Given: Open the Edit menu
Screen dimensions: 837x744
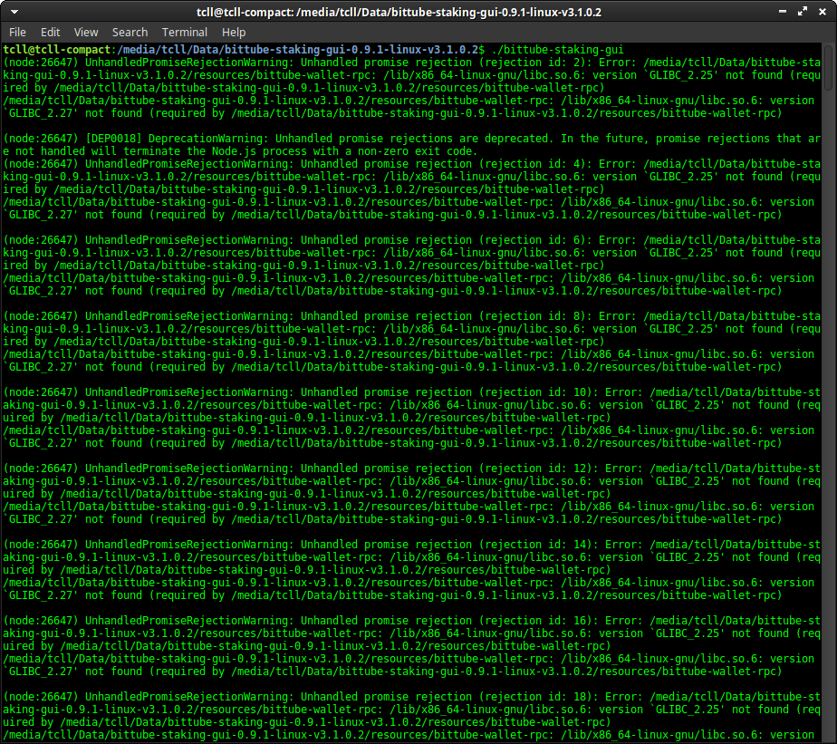Looking at the screenshot, I should [x=50, y=32].
